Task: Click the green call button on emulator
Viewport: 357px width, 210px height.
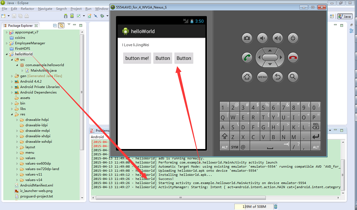Action: 247,58
